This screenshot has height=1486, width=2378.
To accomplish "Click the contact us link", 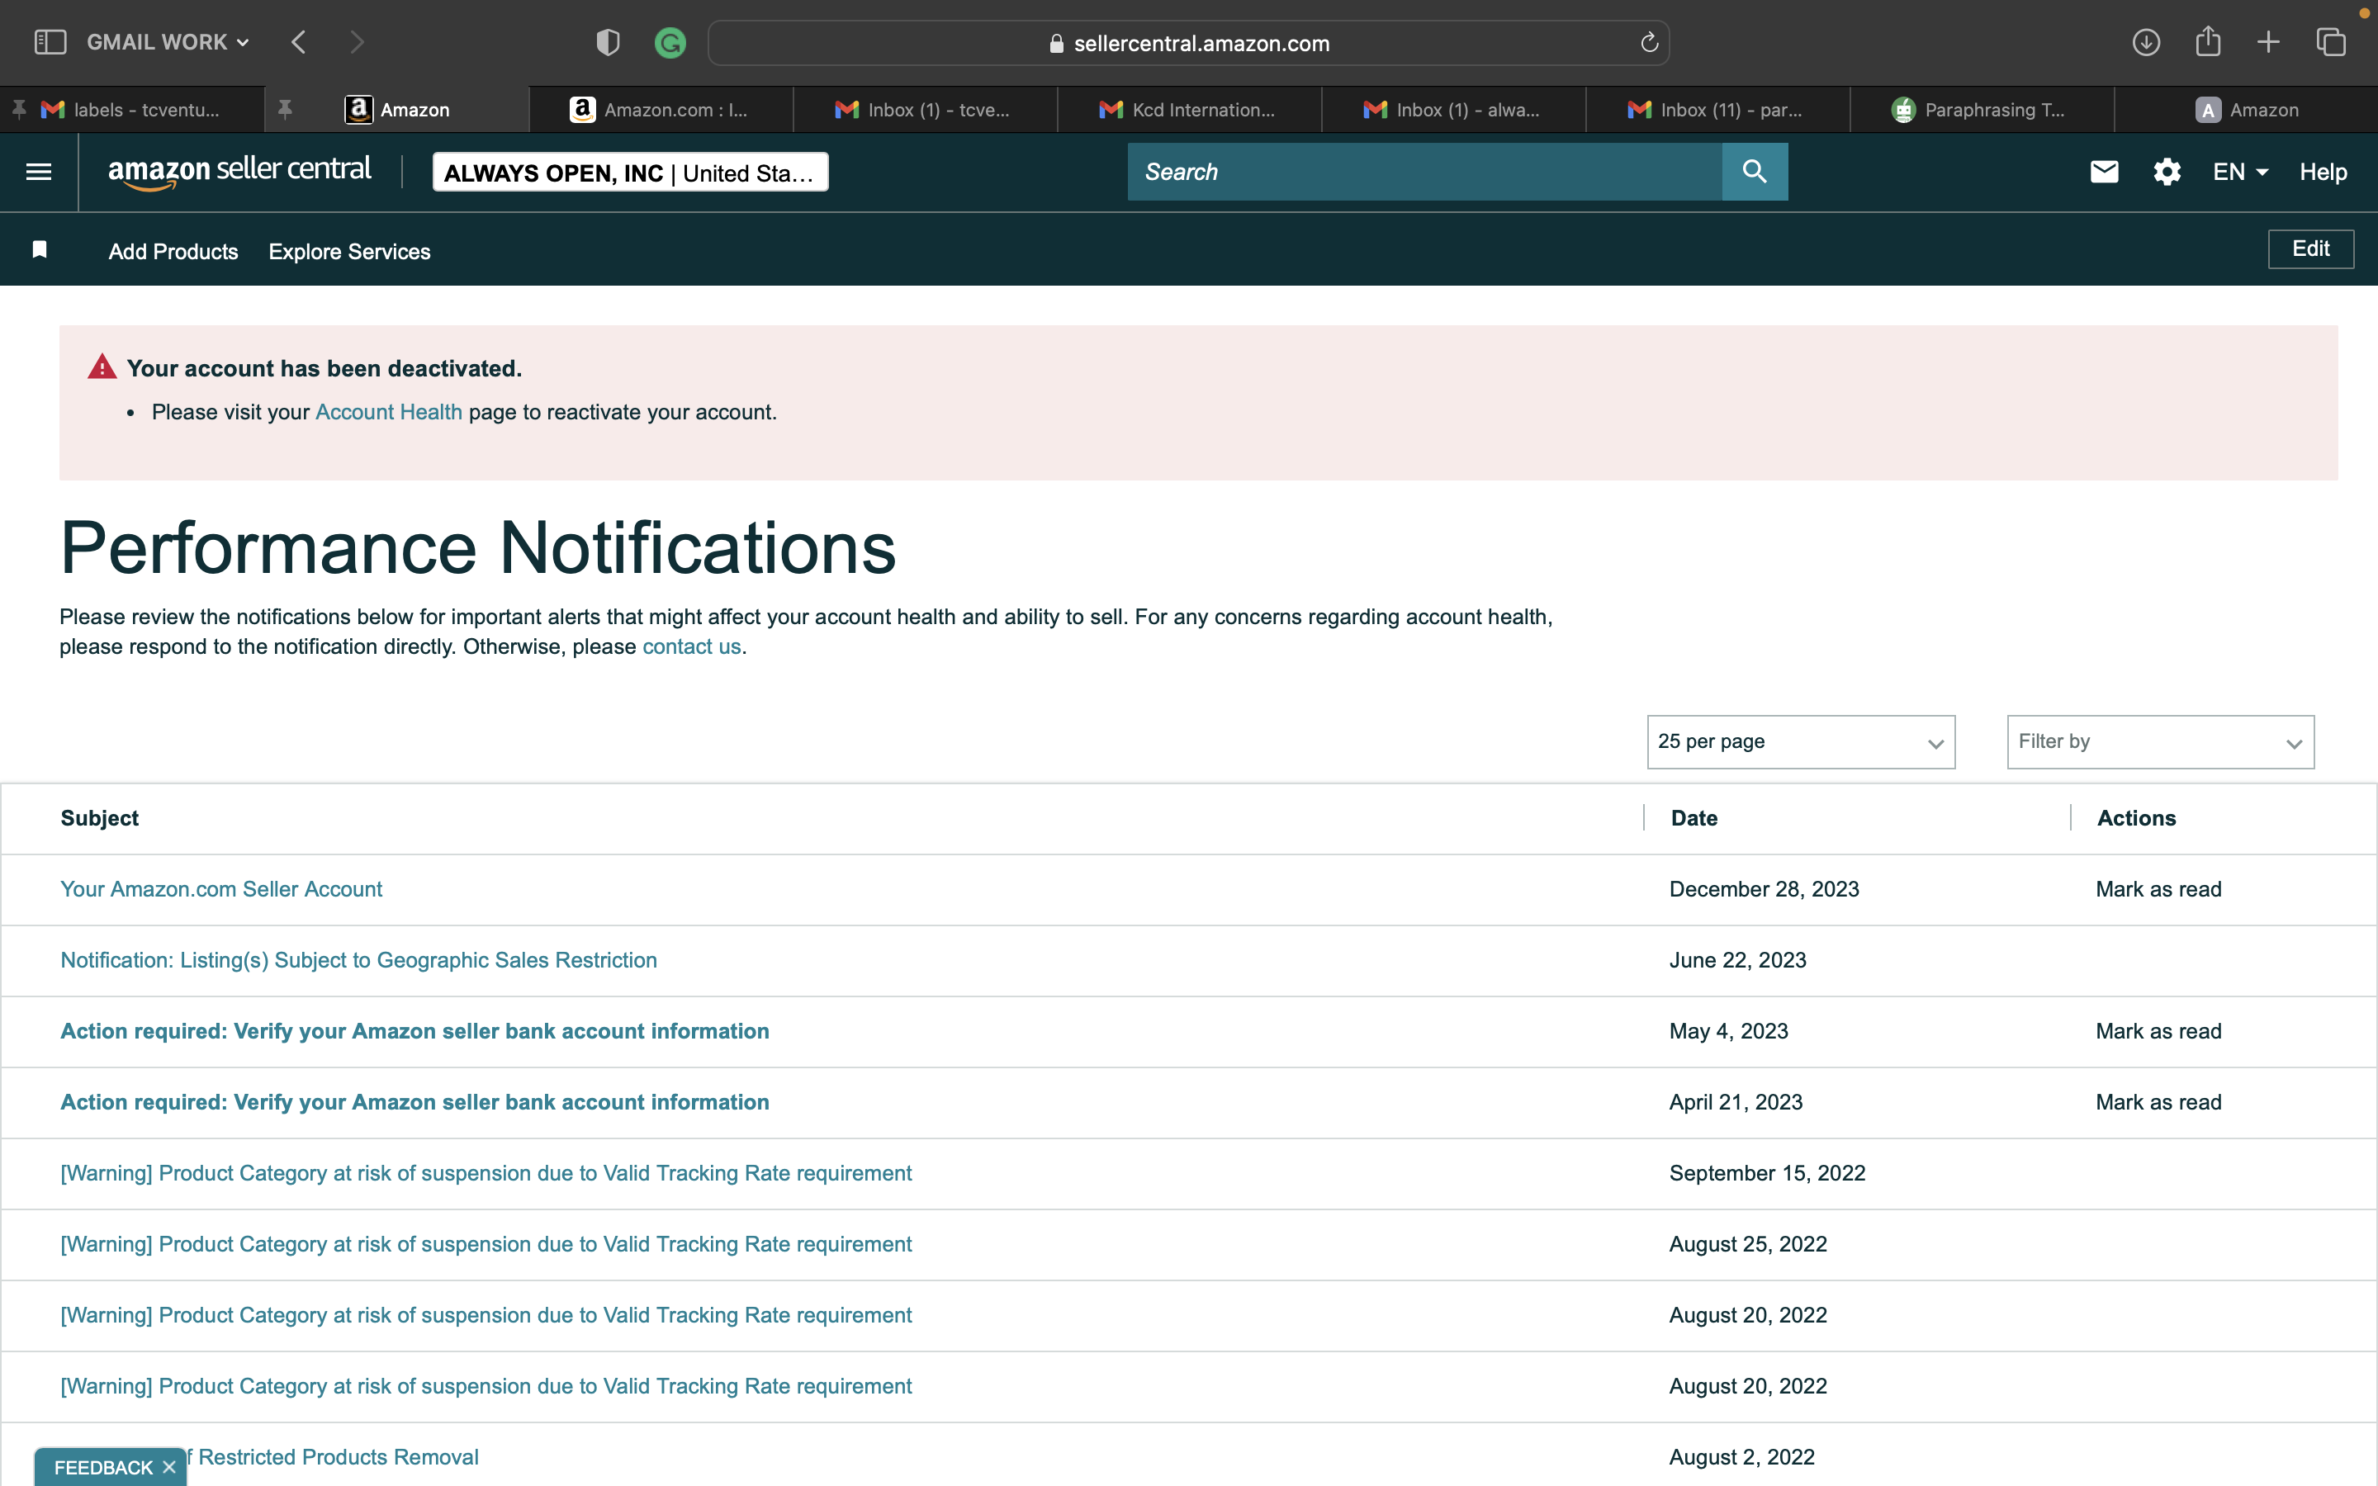I will (692, 646).
